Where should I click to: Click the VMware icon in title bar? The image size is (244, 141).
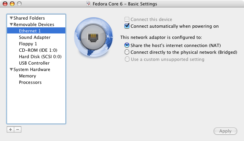pos(90,4)
